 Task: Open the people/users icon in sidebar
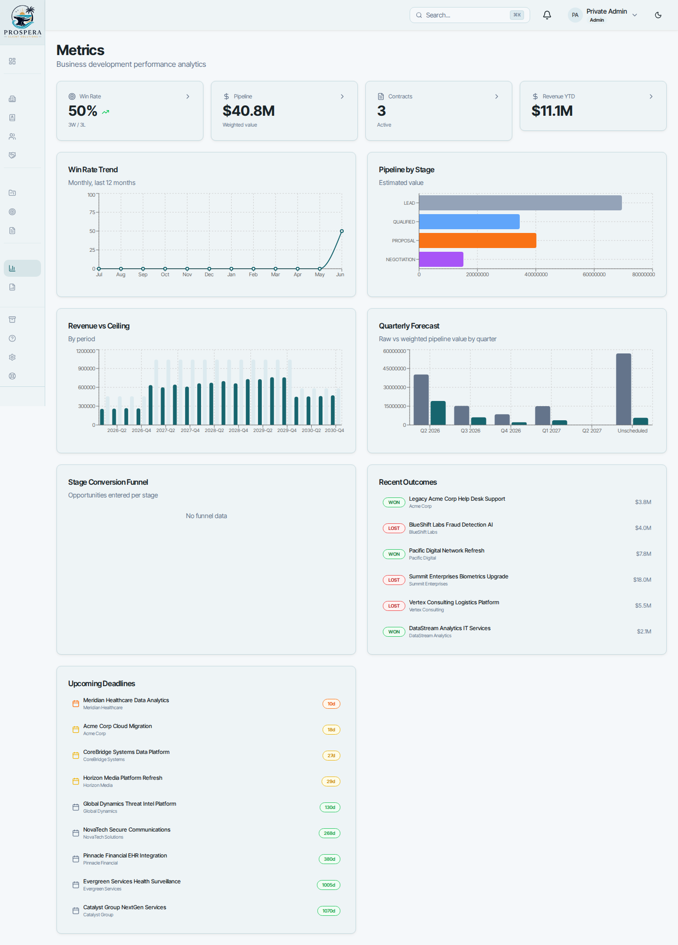point(12,136)
